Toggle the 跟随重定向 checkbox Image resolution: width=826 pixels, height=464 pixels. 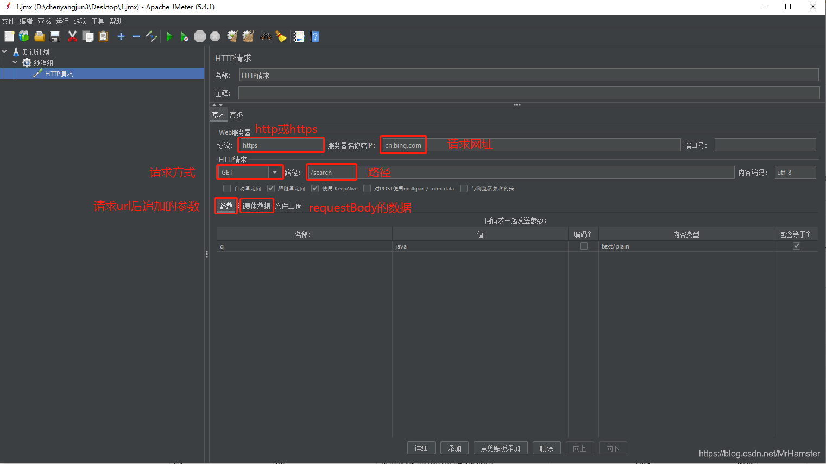pos(271,188)
